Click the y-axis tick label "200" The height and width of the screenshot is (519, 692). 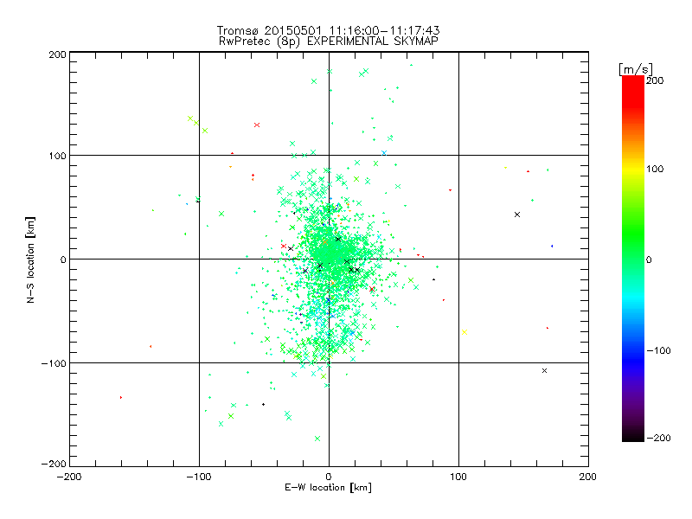(x=57, y=54)
